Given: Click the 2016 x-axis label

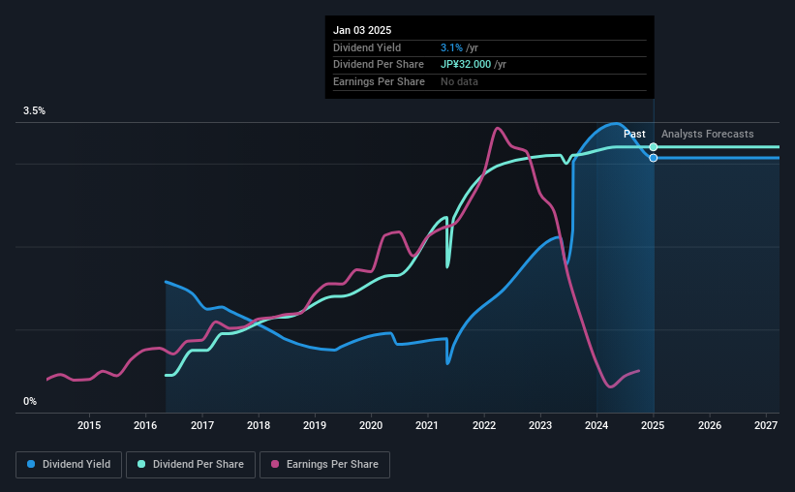Looking at the screenshot, I should click(x=145, y=425).
